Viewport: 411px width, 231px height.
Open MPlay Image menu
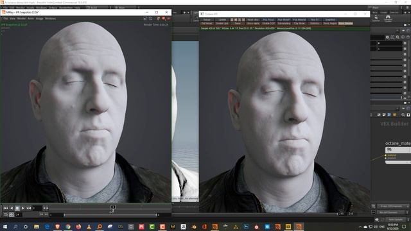click(39, 19)
